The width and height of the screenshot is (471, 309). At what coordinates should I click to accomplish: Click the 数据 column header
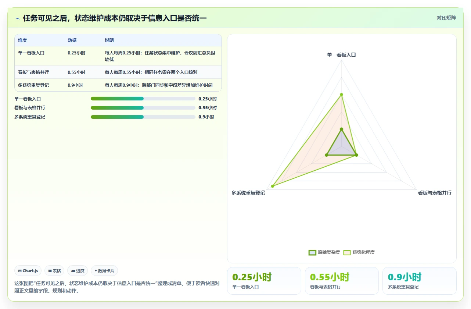(72, 40)
